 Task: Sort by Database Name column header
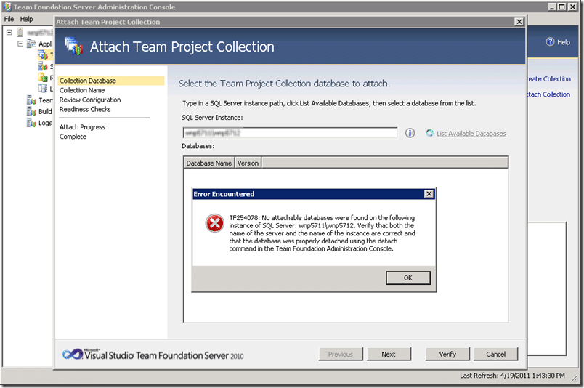click(209, 163)
